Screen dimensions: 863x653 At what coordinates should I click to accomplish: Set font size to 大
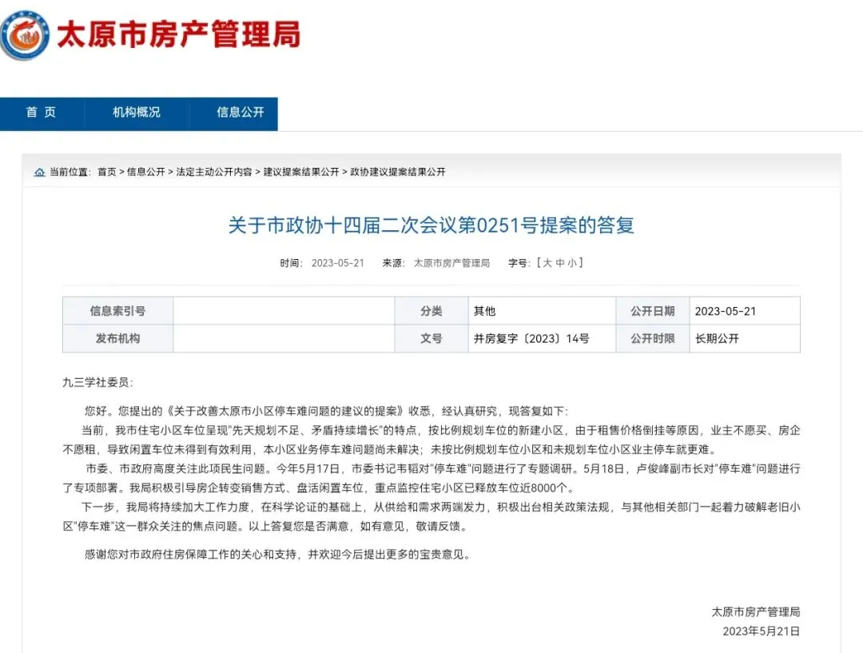coord(547,263)
